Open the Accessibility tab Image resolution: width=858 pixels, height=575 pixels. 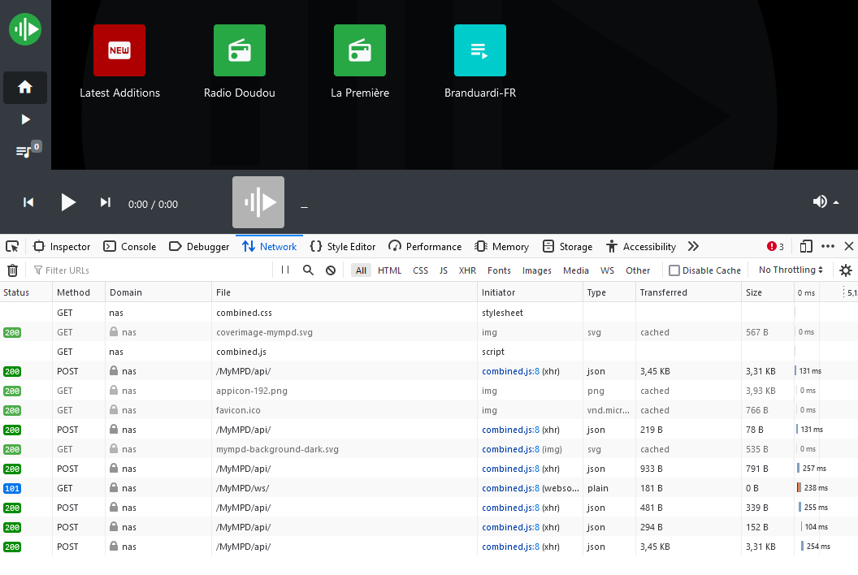click(x=641, y=247)
